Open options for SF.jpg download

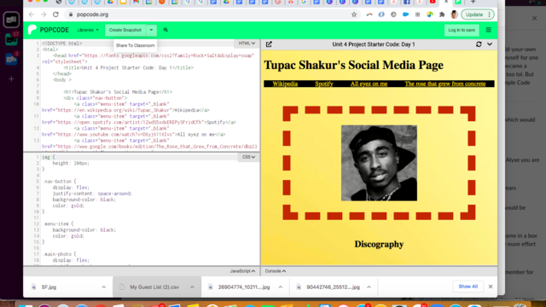[104, 287]
